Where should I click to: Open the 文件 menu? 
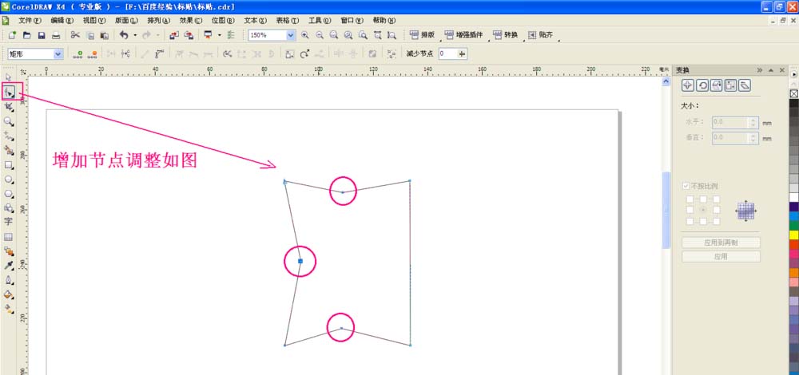click(x=30, y=21)
